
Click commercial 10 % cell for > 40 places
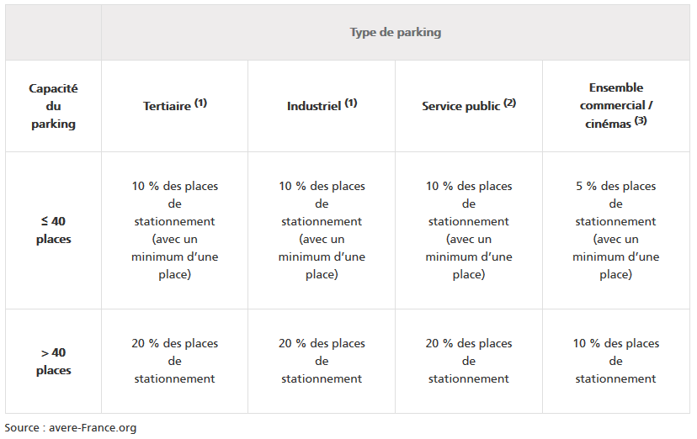[x=616, y=362]
